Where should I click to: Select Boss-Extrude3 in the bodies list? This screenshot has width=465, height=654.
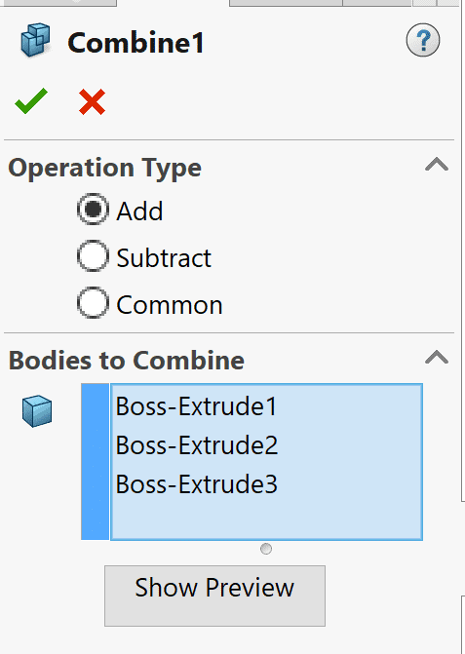196,483
